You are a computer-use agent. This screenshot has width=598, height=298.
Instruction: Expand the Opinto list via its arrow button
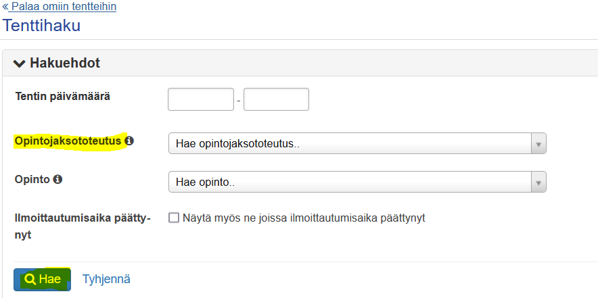click(x=538, y=182)
